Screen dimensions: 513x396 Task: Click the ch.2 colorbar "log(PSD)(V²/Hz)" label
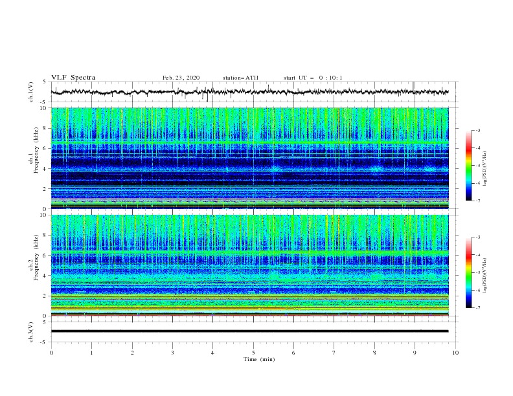[485, 276]
